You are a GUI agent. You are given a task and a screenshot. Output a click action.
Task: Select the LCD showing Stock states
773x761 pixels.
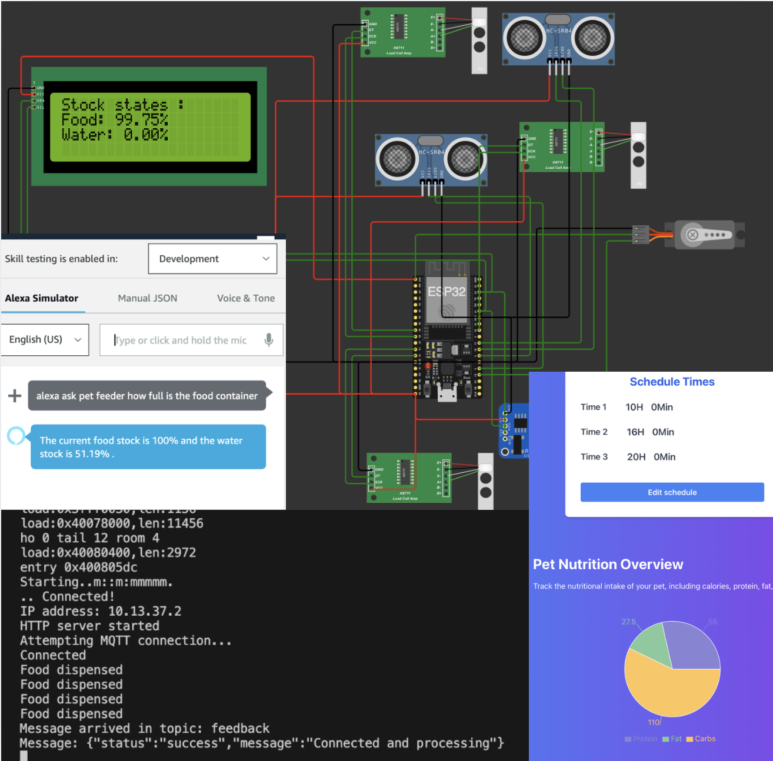point(149,126)
